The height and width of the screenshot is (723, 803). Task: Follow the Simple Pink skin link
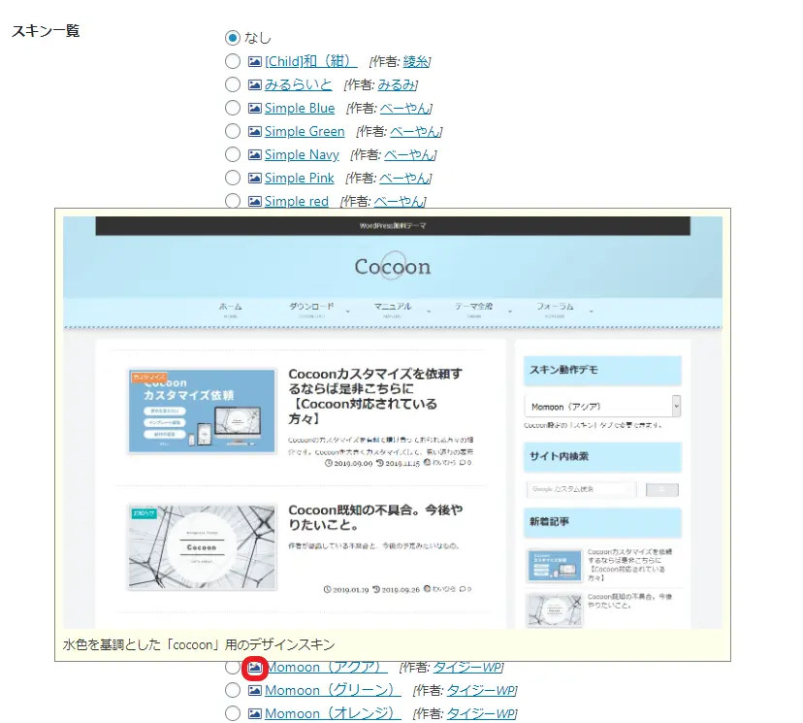tap(299, 178)
